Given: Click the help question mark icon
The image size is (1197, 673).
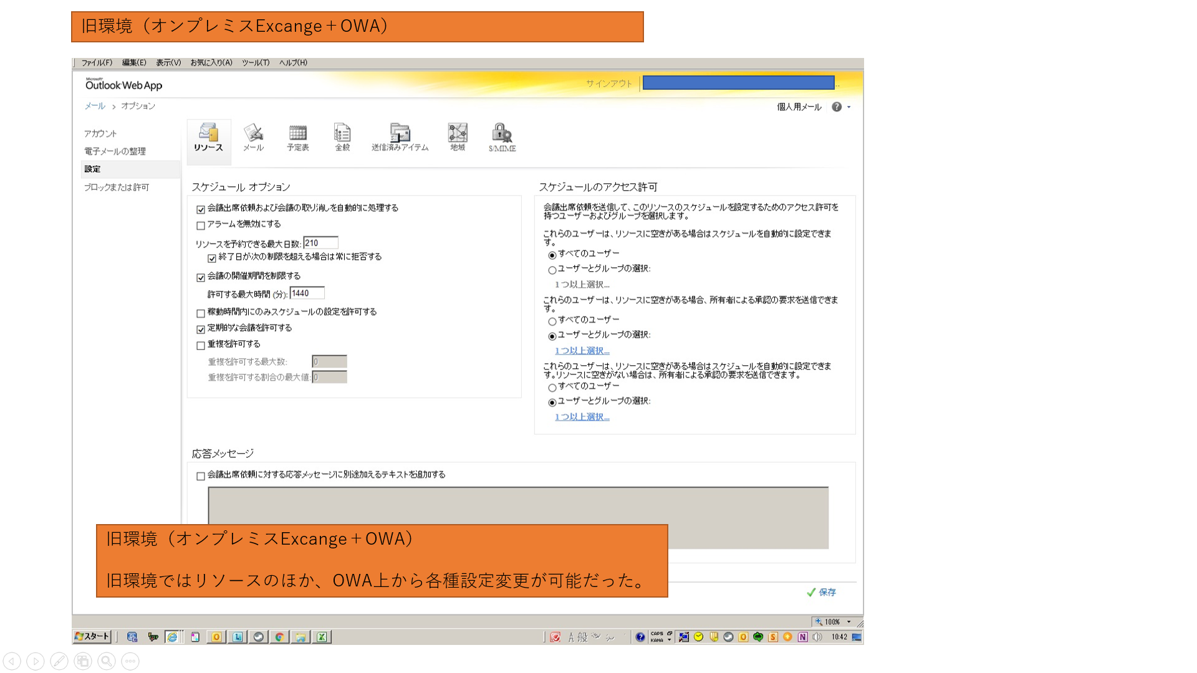Looking at the screenshot, I should point(837,107).
